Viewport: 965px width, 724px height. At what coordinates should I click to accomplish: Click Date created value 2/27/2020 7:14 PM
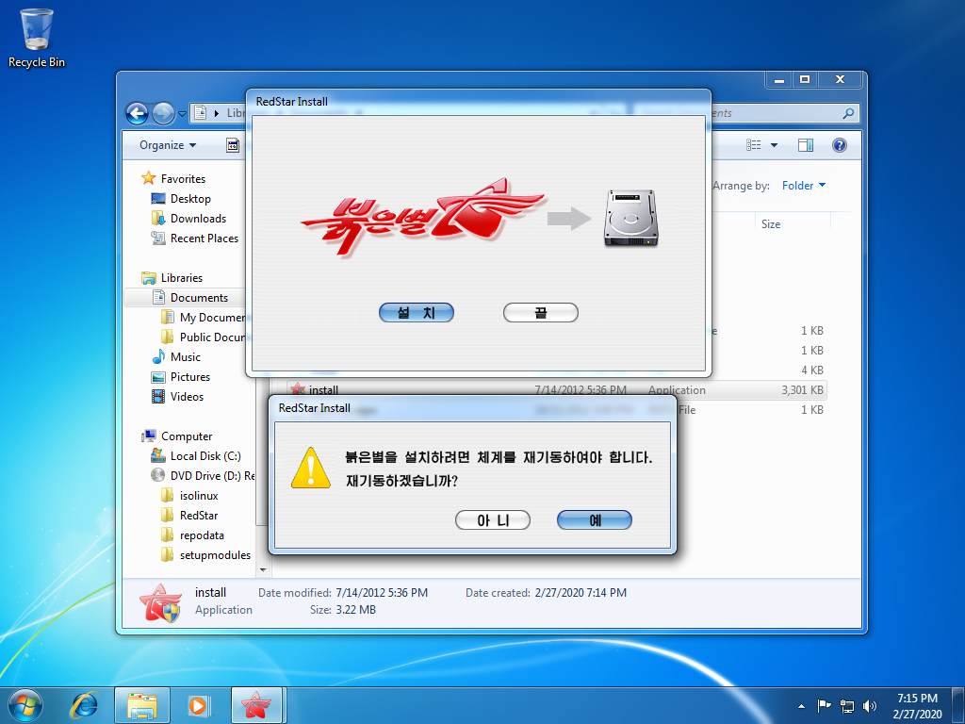tap(581, 593)
